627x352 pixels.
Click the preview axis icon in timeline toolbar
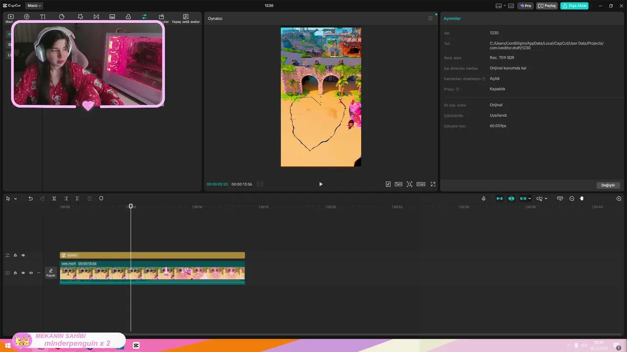[539, 198]
